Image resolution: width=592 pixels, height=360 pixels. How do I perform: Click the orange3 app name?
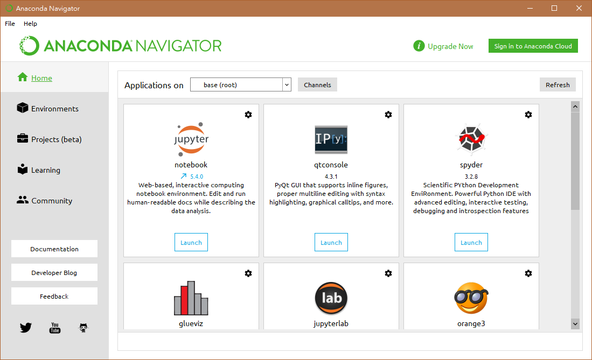(x=471, y=324)
